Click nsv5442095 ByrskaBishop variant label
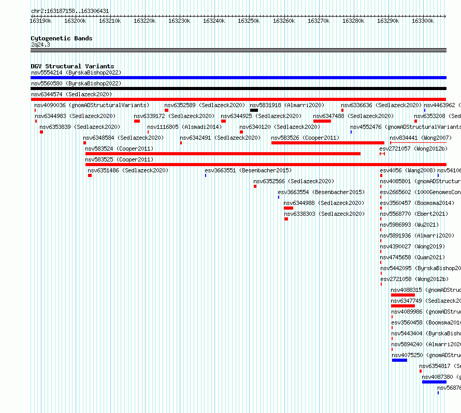This screenshot has width=461, height=413. (421, 268)
